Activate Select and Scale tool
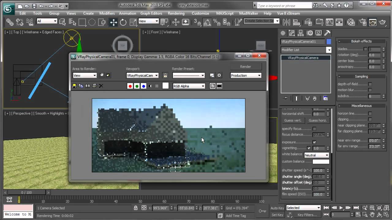Viewport: 392px width, 220px height. pyautogui.click(x=133, y=22)
